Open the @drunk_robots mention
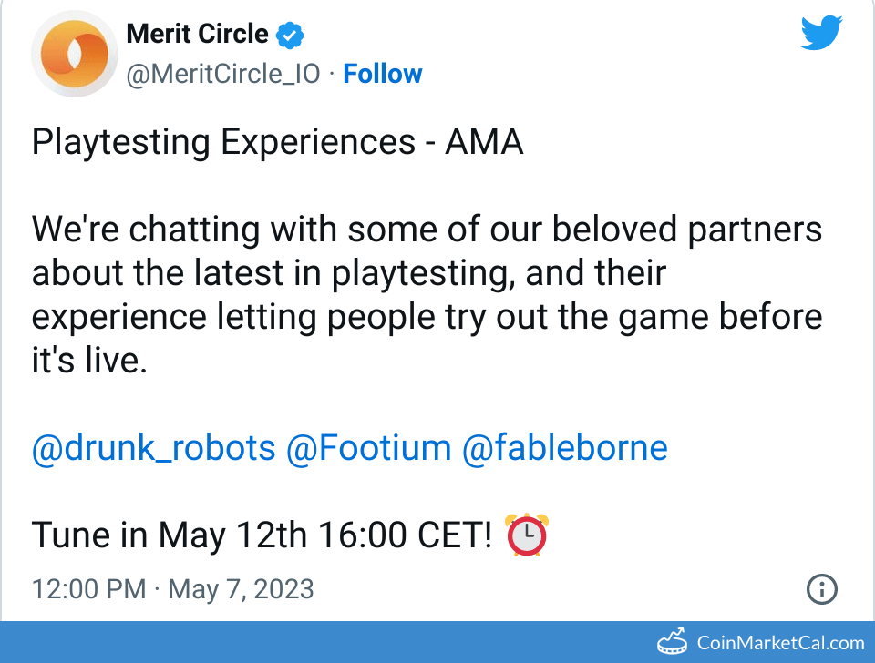The image size is (875, 663). point(153,448)
